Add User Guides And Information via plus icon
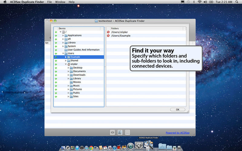Image resolution: width=242 pixels, height=151 pixels. [56, 50]
